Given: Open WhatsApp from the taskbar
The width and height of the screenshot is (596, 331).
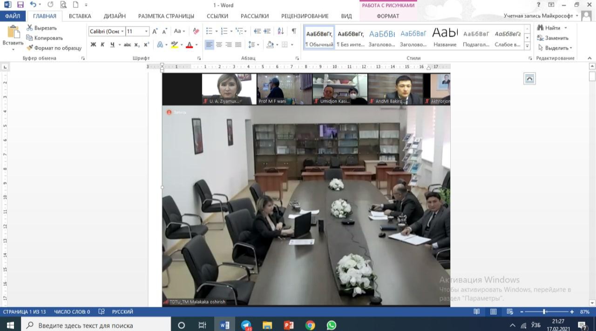Looking at the screenshot, I should click(331, 325).
